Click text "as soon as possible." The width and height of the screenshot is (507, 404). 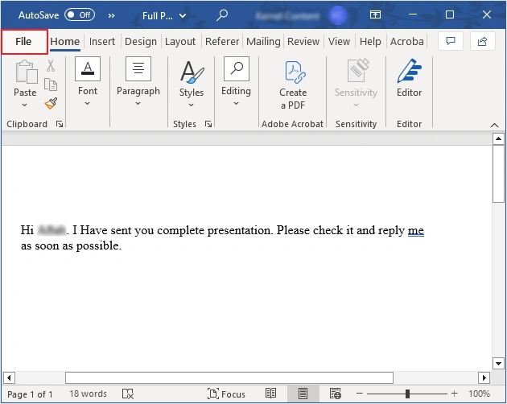pyautogui.click(x=71, y=245)
